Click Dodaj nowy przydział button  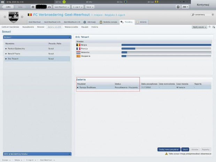169,149
